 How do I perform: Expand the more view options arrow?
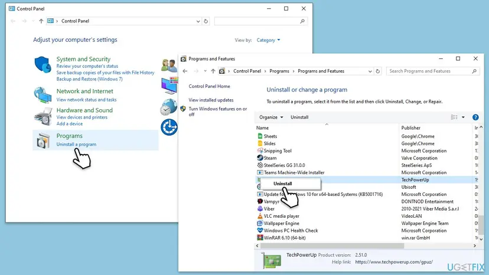(x=463, y=117)
